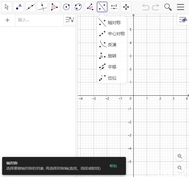Open the main hamburger menu
189x177 pixels.
tap(180, 7)
